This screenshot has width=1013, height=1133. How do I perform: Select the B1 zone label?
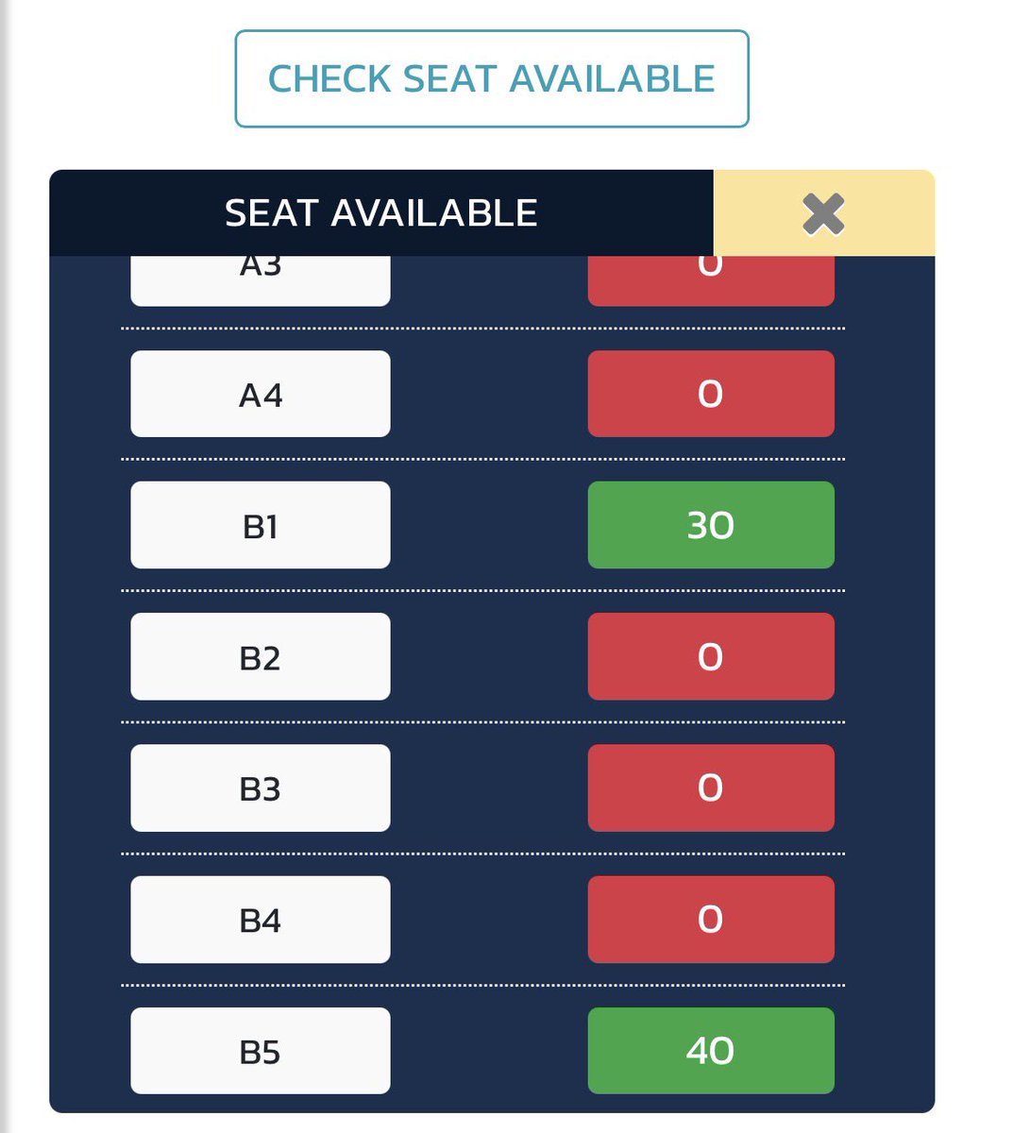(261, 525)
